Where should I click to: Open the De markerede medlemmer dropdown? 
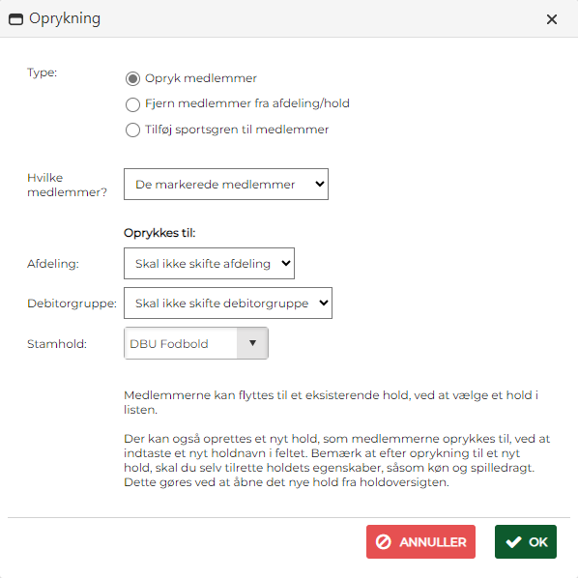pos(226,185)
